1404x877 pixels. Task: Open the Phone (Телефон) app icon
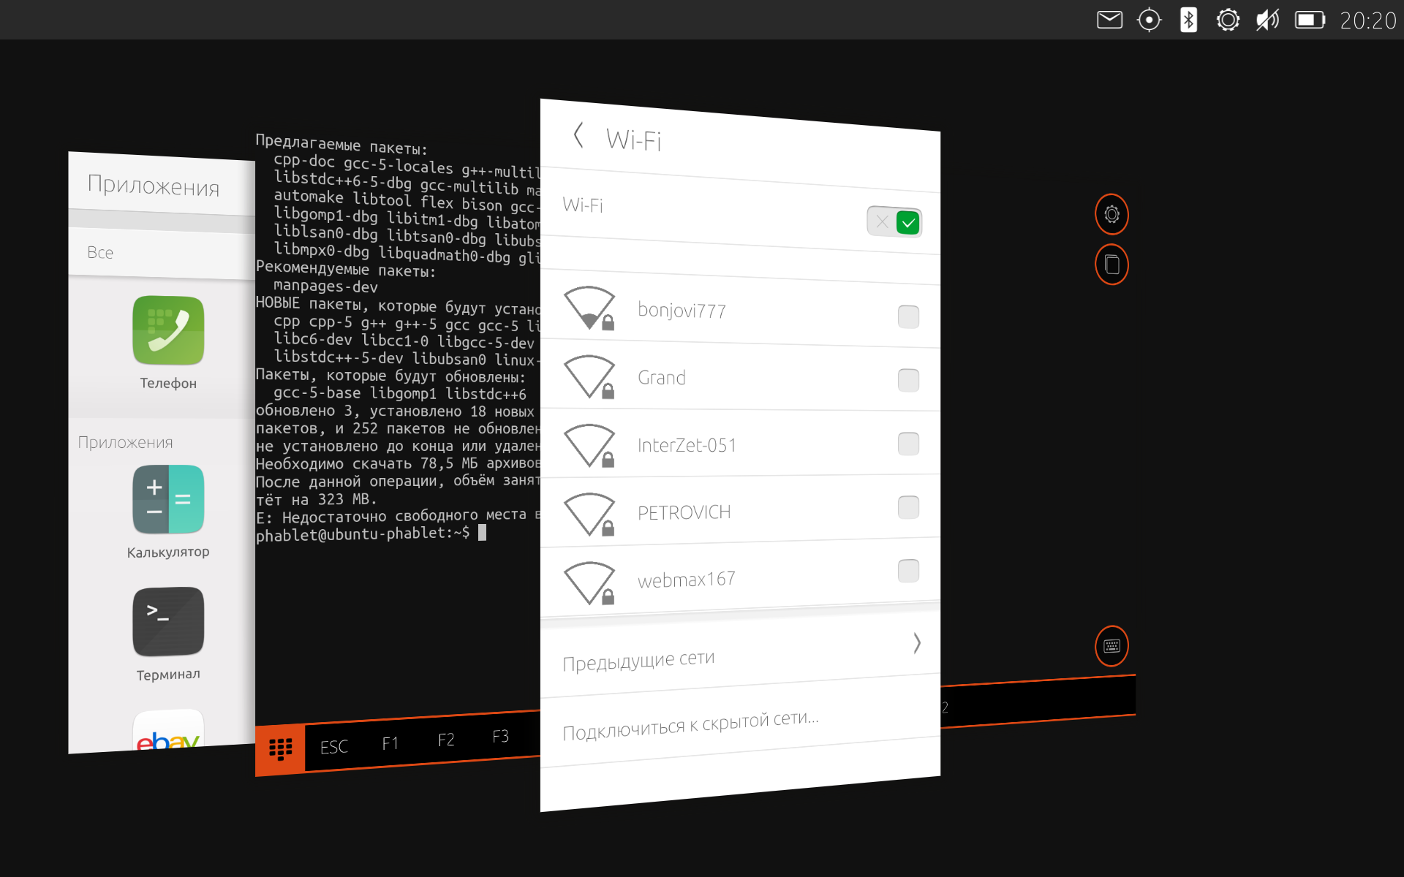[x=168, y=331]
